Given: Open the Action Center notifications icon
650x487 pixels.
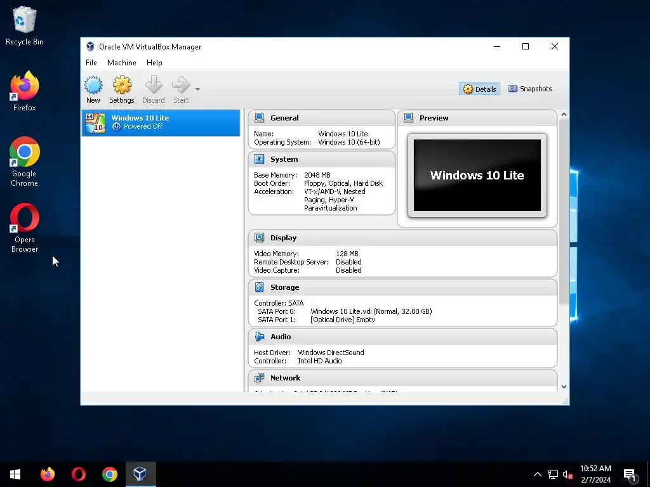Looking at the screenshot, I should pos(630,474).
